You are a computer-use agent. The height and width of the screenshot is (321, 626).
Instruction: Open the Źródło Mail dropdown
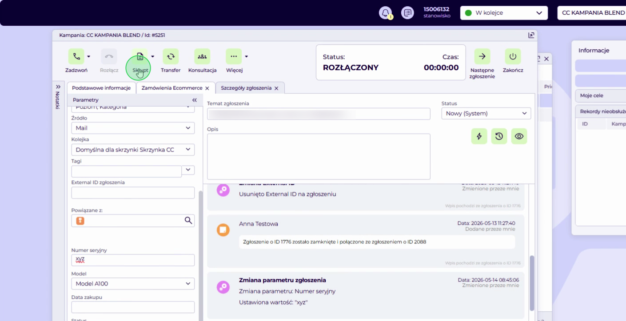coord(133,128)
